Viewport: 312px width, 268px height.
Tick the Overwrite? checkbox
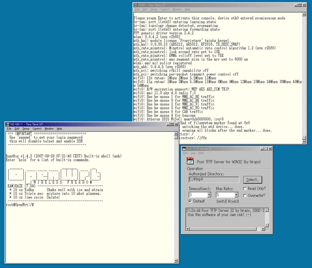pos(245,196)
